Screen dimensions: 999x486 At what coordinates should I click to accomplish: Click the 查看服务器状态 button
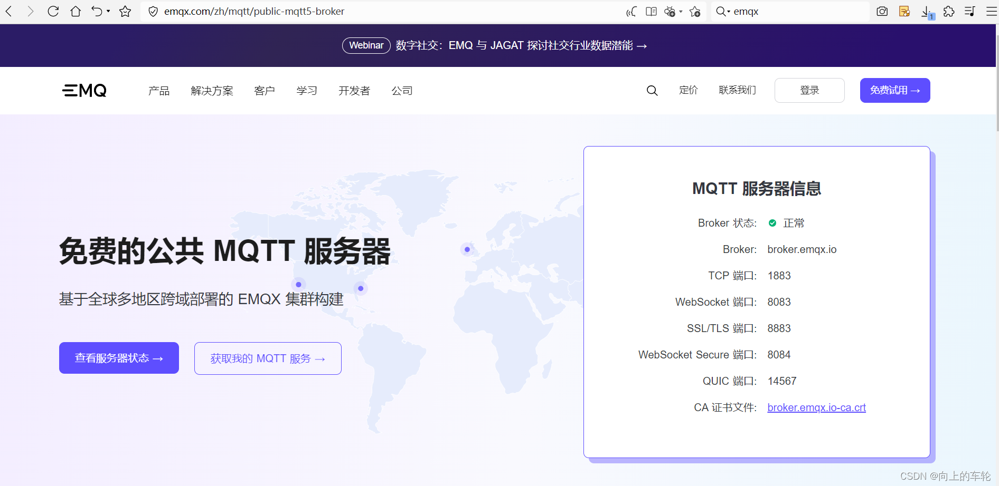(x=119, y=358)
